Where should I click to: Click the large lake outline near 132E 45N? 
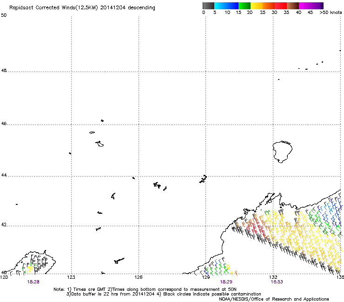click(282, 152)
